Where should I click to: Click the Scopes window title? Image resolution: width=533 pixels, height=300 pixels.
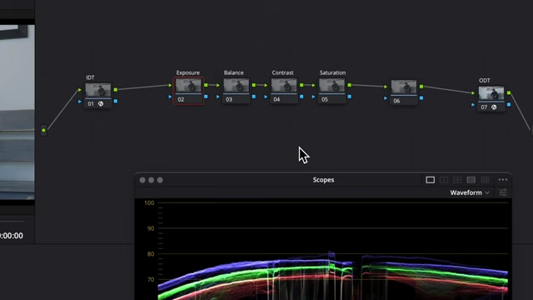pos(323,180)
